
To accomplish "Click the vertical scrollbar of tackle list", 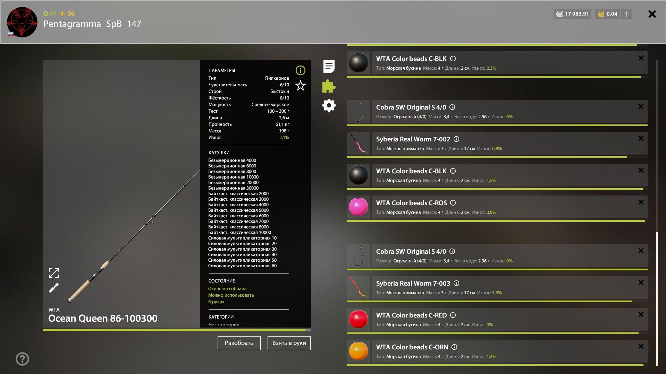I will 657,298.
